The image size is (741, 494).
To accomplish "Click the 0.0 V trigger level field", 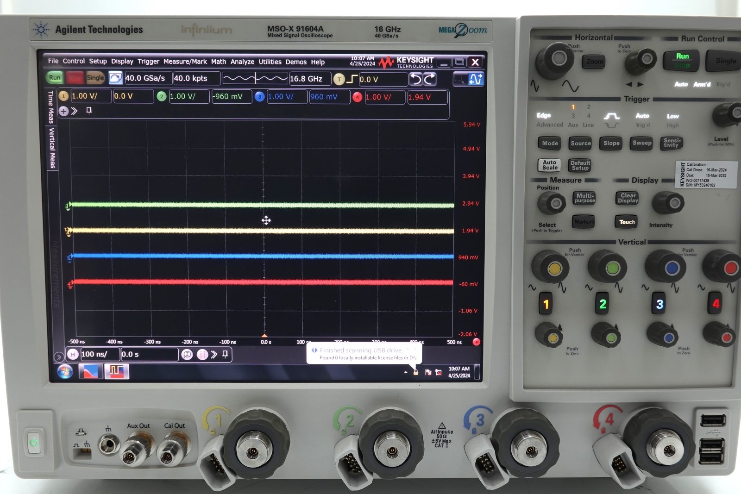I will click(383, 79).
